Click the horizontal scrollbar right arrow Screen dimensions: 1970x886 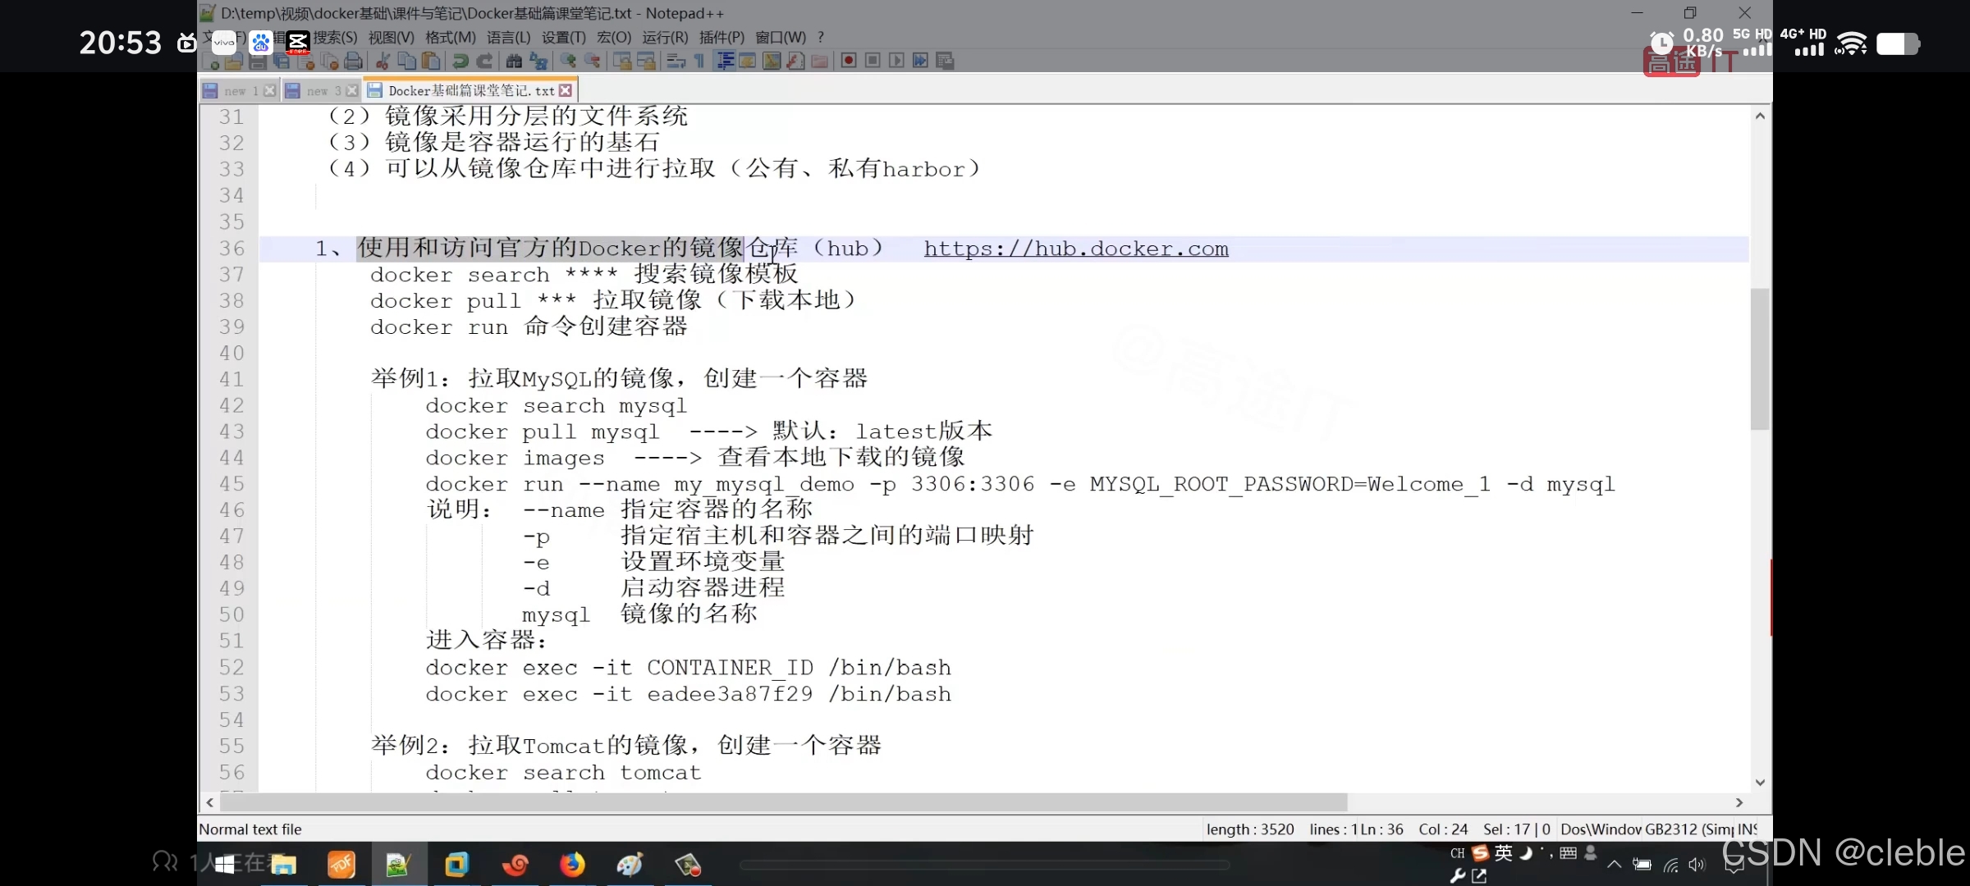tap(1739, 802)
